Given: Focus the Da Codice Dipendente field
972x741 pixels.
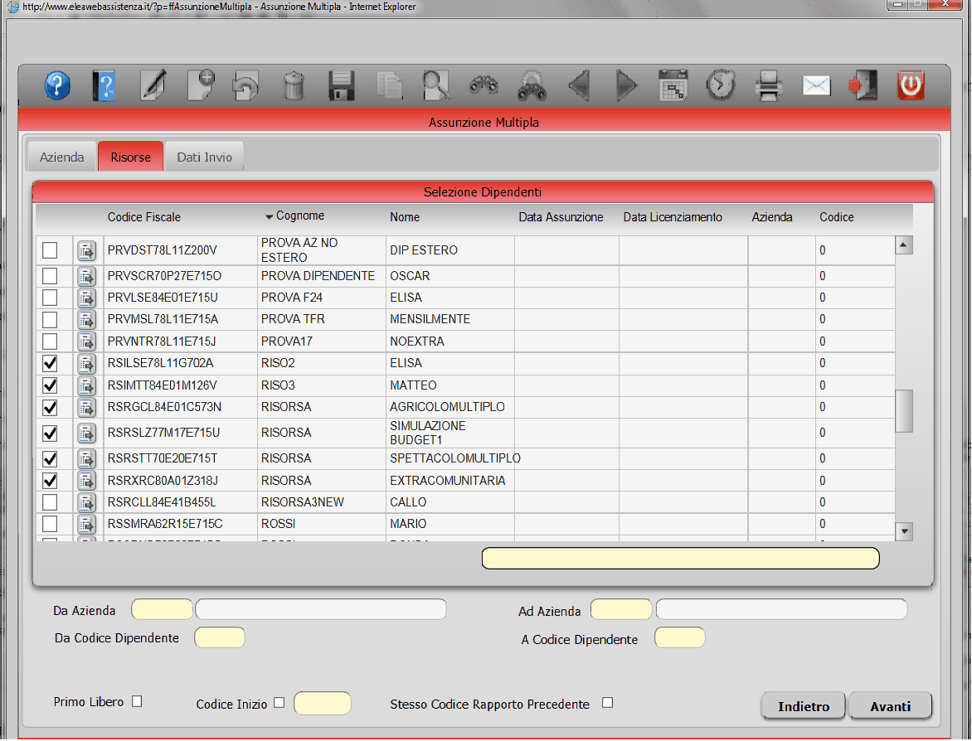Looking at the screenshot, I should point(220,637).
